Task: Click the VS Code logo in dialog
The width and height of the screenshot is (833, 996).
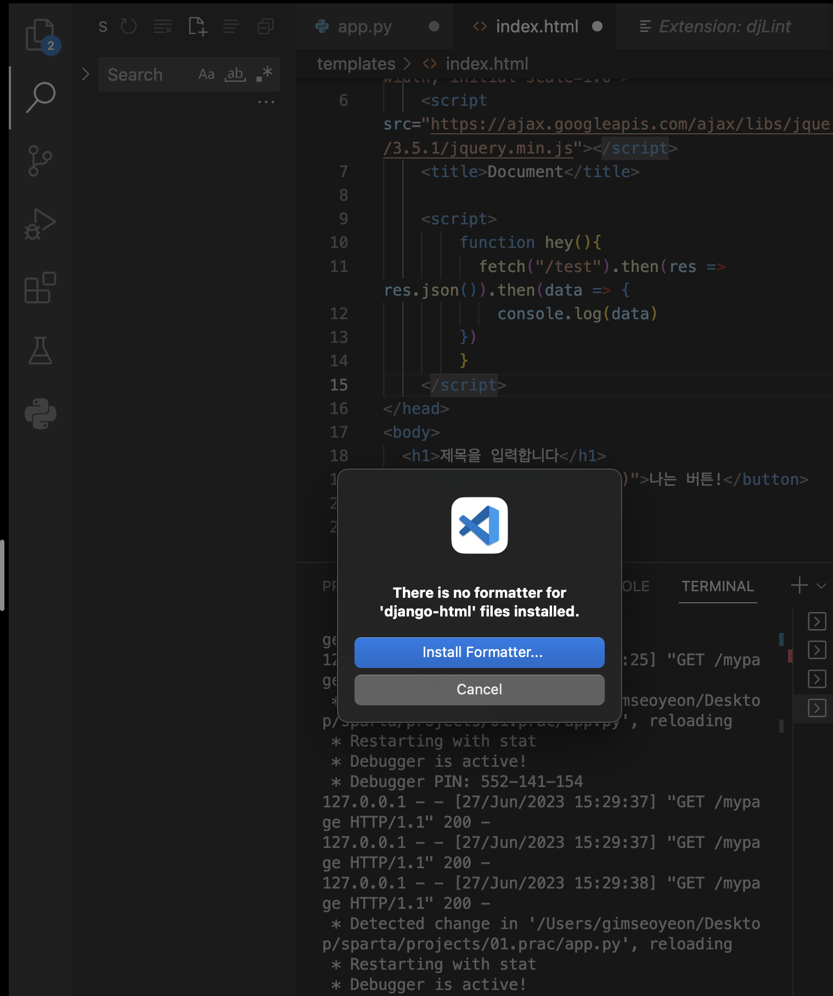Action: (480, 525)
